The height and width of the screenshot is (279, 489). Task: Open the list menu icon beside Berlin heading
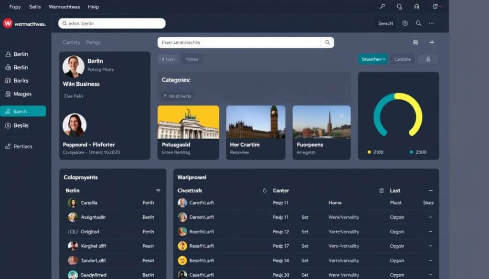158,190
